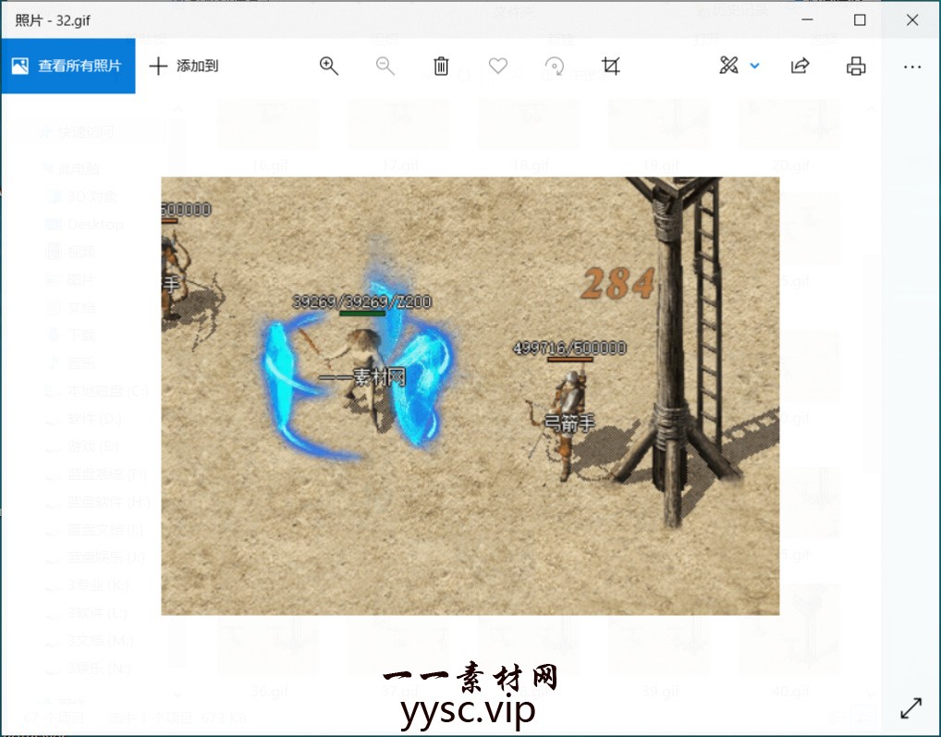Share the photo with the share icon

pyautogui.click(x=800, y=66)
